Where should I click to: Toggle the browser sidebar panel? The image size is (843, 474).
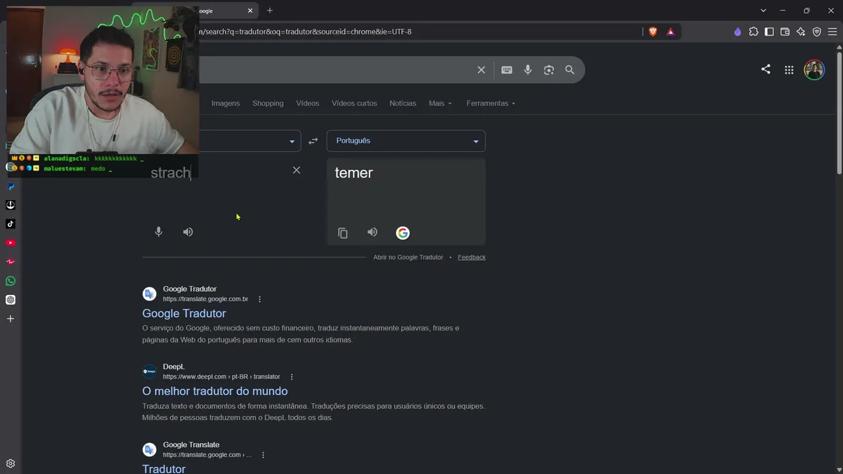point(769,32)
